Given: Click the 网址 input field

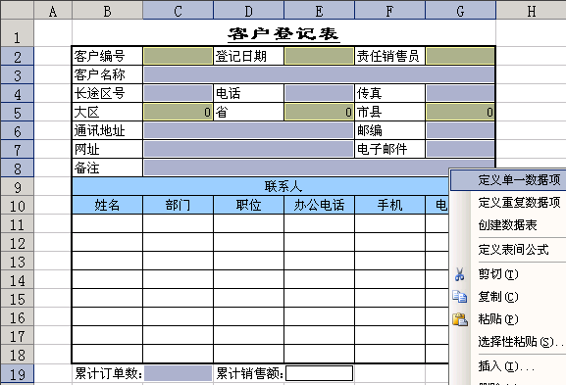Looking at the screenshot, I should [x=248, y=149].
